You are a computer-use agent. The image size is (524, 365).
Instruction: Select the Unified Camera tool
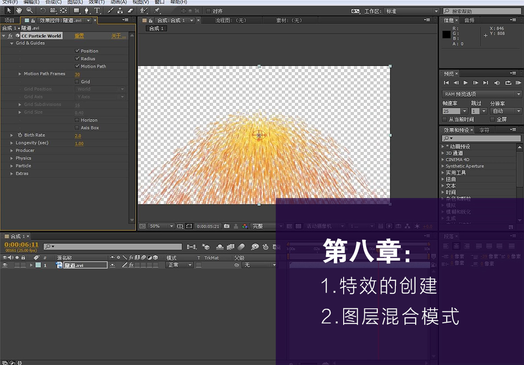pos(53,11)
